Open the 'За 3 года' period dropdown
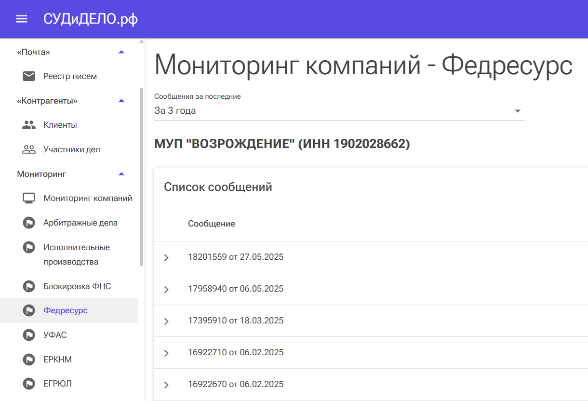 [339, 111]
